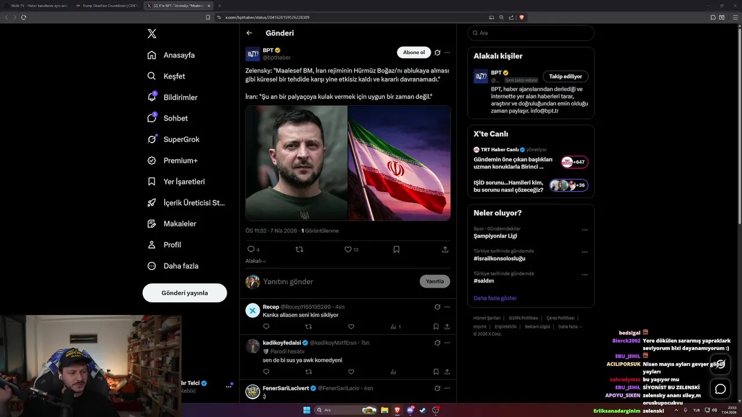Image resolution: width=742 pixels, height=417 pixels.
Task: Open options for #saldırı trend
Action: coord(584,275)
